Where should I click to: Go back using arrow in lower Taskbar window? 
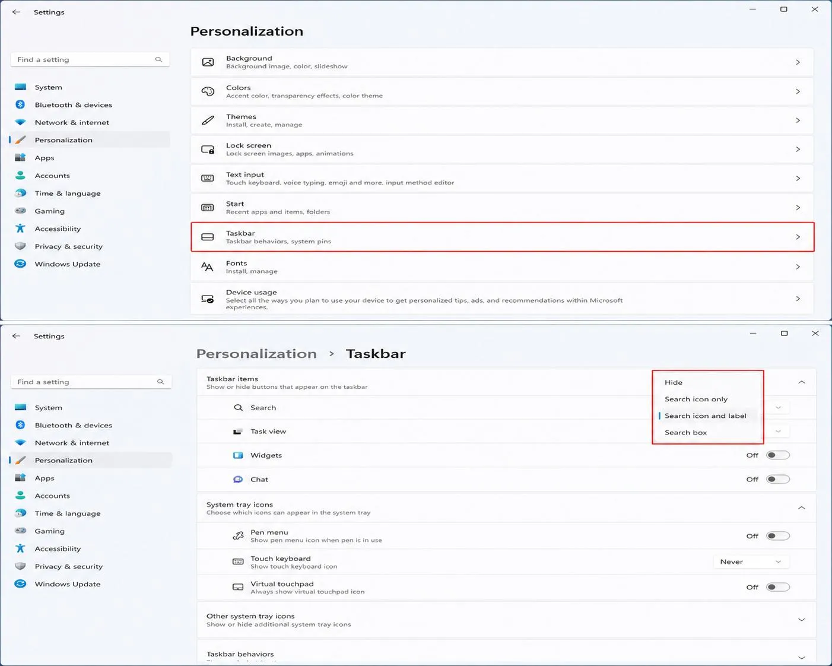tap(16, 336)
